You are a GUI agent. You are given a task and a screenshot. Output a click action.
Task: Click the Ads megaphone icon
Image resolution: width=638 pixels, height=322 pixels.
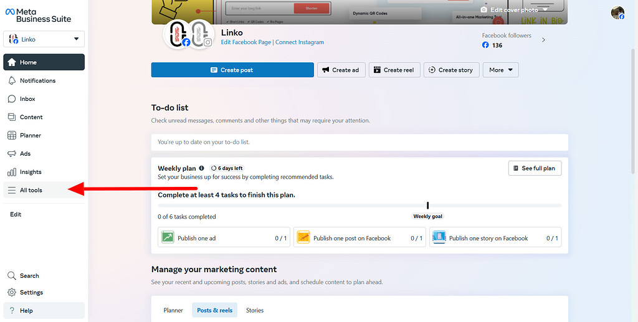12,154
